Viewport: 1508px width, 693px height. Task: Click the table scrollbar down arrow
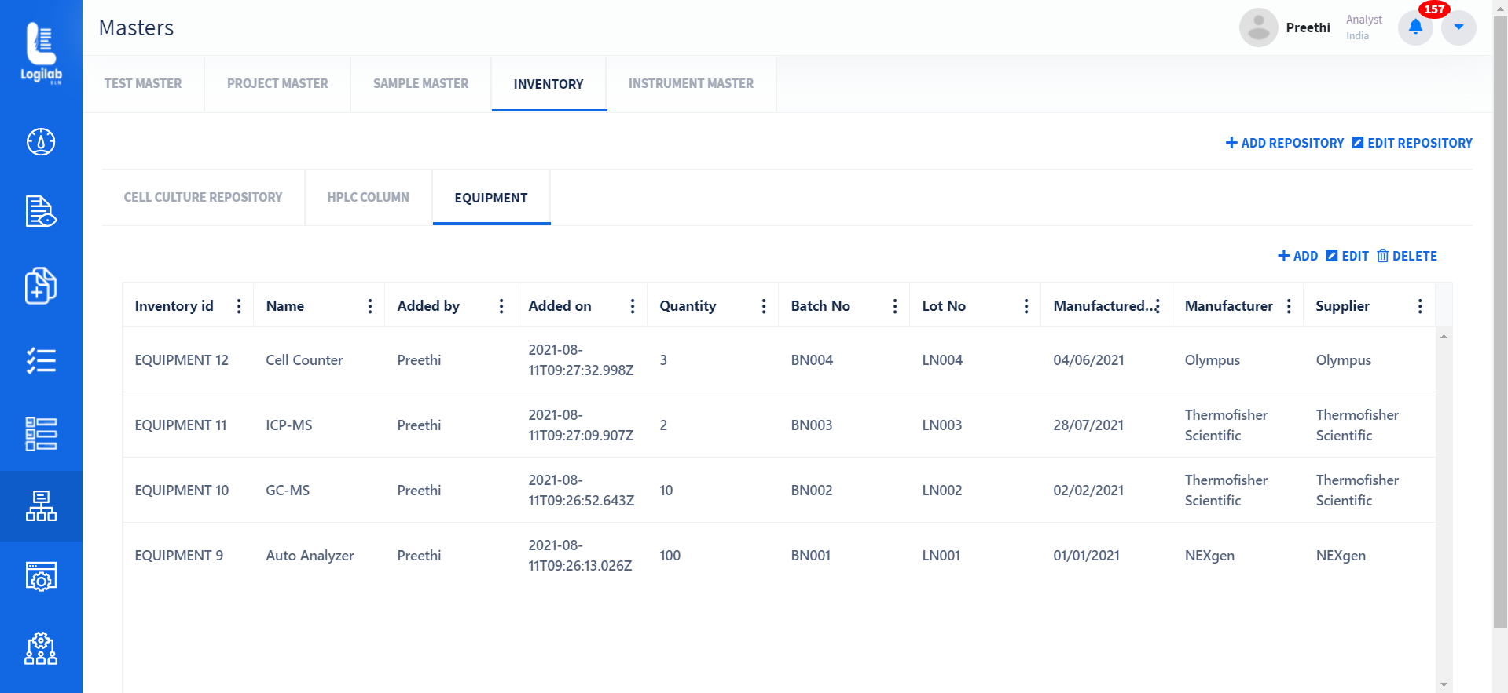(1444, 685)
